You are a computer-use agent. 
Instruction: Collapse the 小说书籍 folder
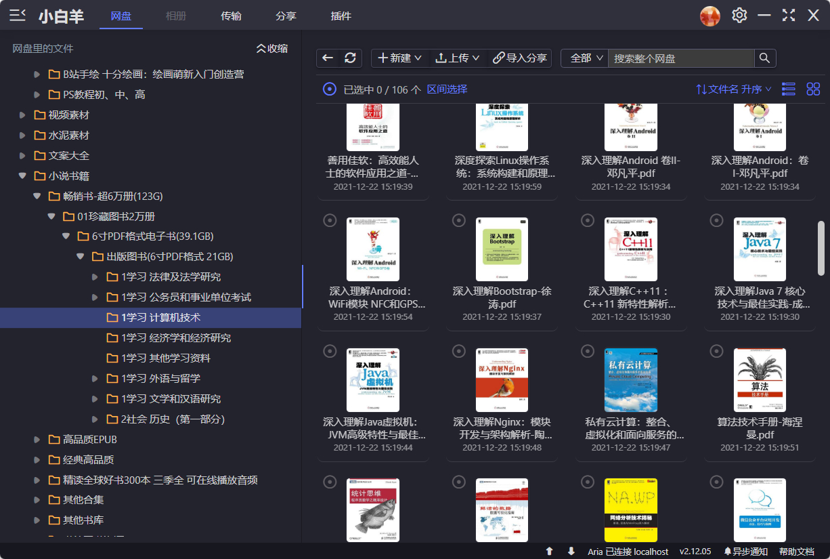click(23, 176)
